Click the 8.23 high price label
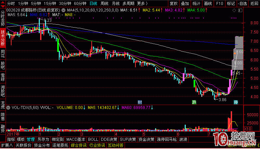Viewport: 260px width, 149px height. (x=48, y=20)
